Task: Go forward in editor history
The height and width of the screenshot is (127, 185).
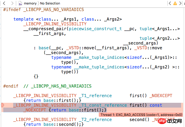Action: pos(12,3)
